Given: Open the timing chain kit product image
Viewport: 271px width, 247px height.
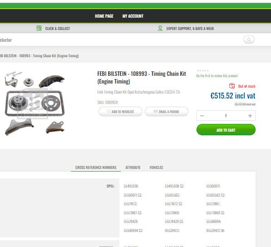Looking at the screenshot, I should coord(34,103).
